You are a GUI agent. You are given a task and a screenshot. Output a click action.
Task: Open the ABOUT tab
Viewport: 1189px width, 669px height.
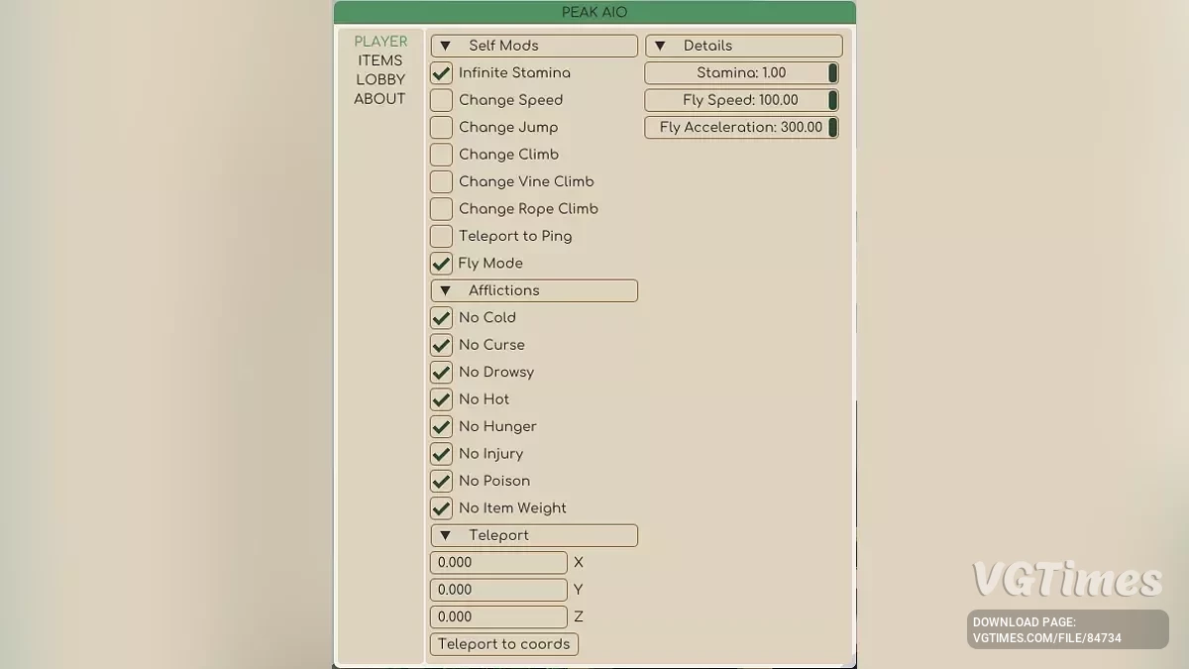click(x=380, y=99)
